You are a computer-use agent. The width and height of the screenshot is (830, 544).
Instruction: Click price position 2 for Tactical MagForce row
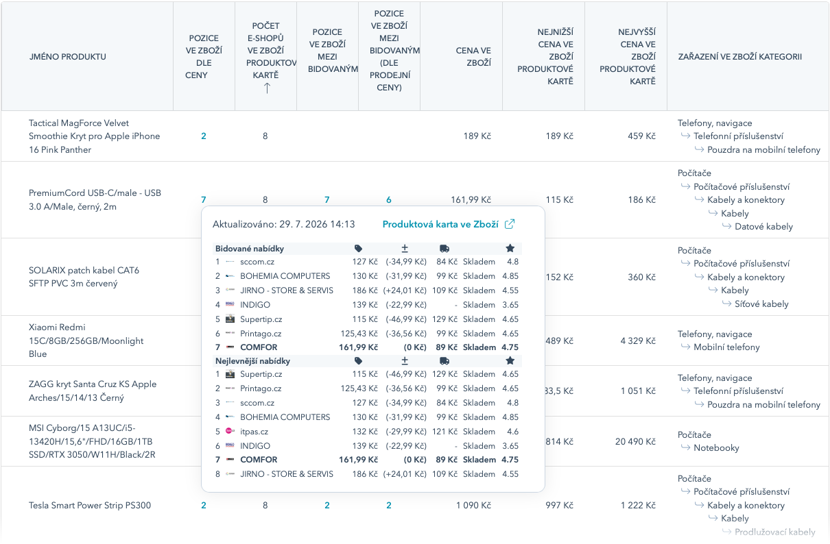coord(204,136)
